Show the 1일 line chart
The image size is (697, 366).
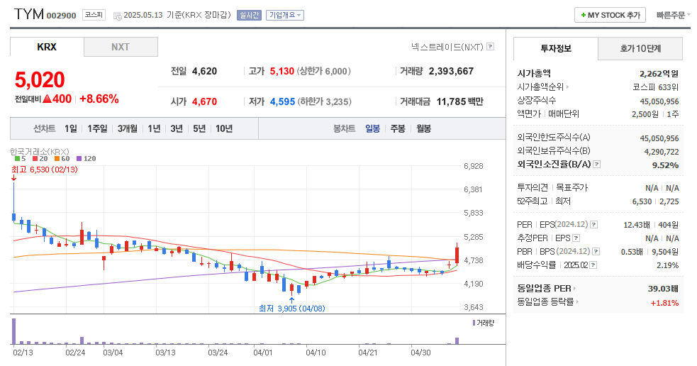[x=71, y=129]
